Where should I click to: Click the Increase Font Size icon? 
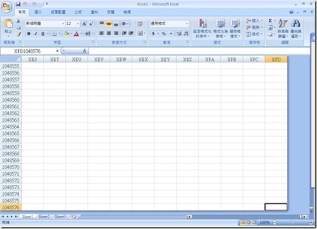click(84, 24)
